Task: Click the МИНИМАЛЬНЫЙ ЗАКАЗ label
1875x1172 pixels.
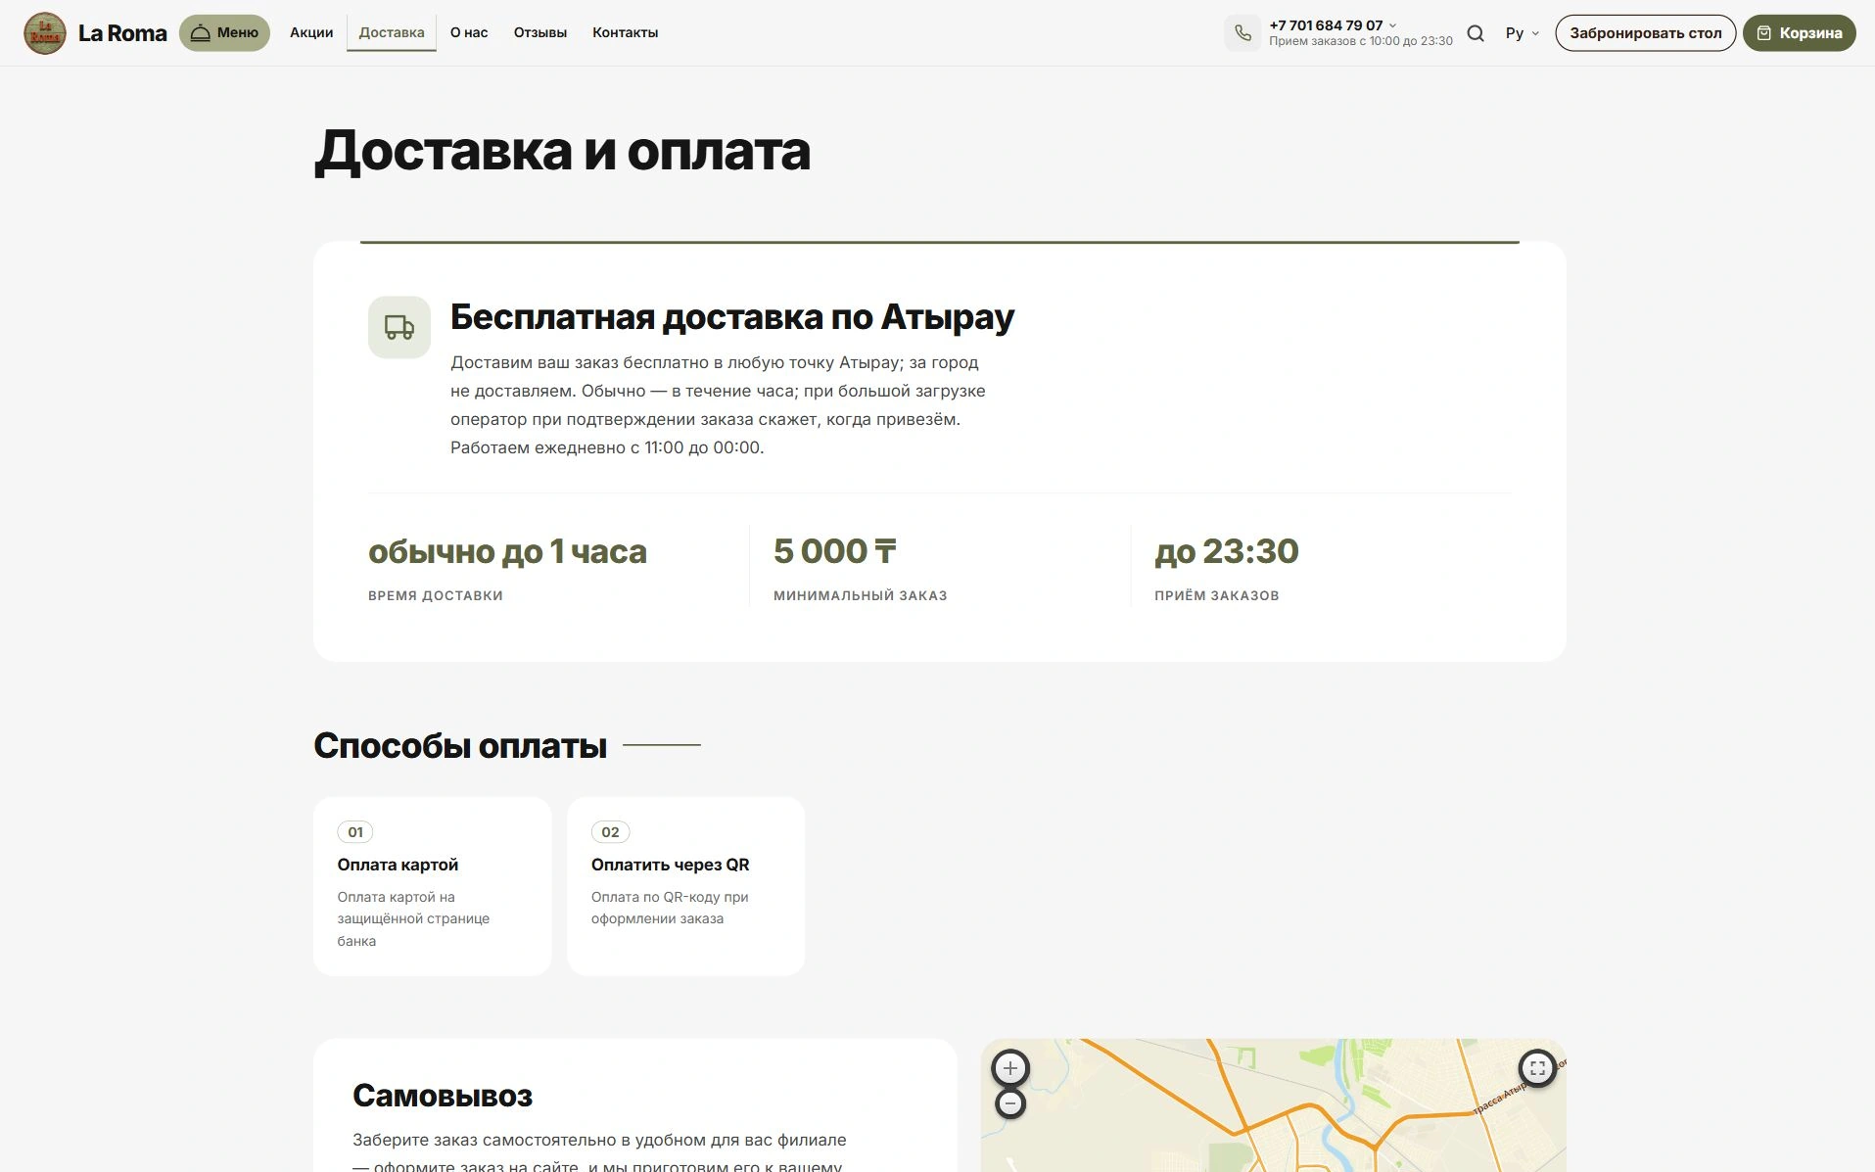Action: pyautogui.click(x=861, y=595)
